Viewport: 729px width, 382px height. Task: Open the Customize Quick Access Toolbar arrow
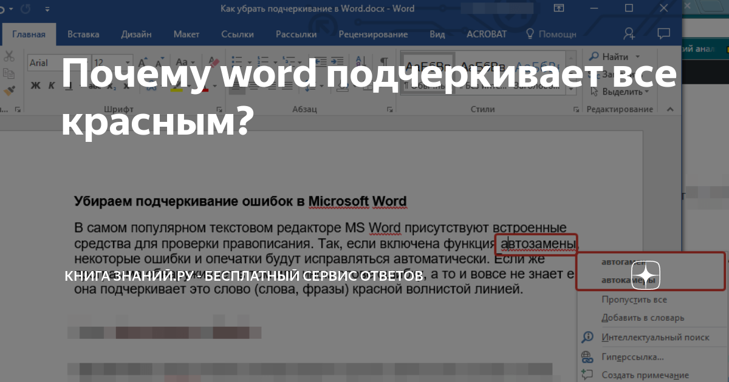click(x=48, y=9)
